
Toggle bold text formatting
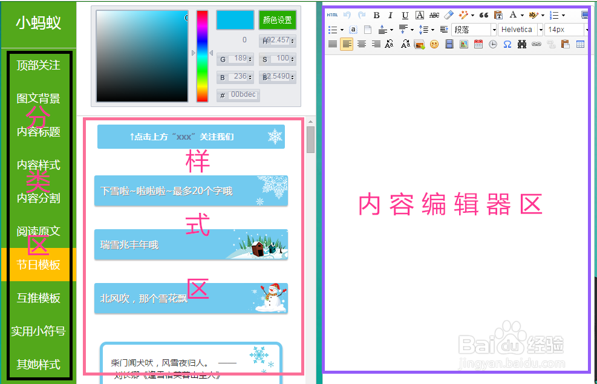click(376, 15)
